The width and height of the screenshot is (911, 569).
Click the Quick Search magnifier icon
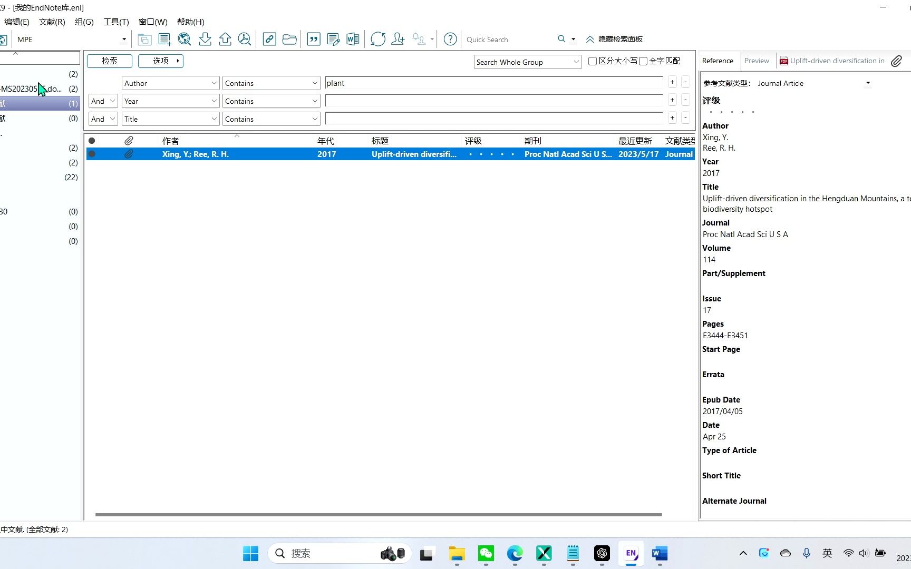(x=561, y=39)
